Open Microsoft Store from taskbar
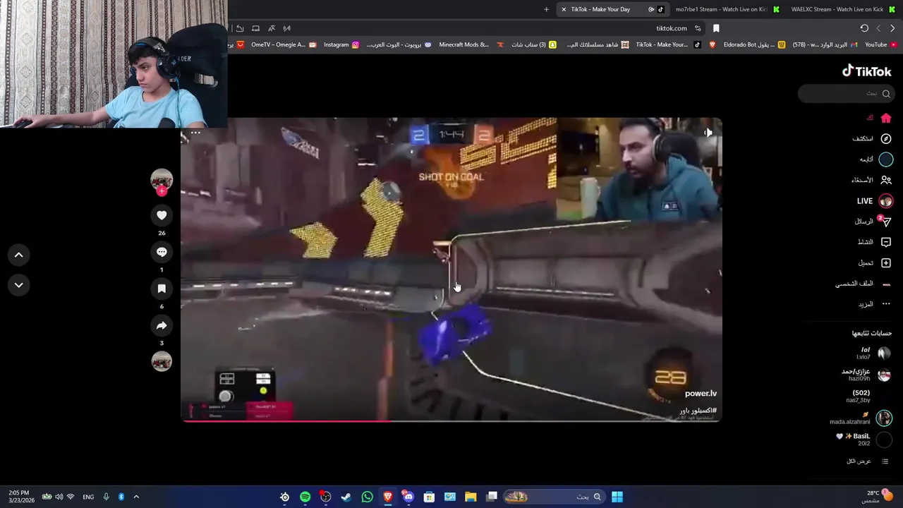The height and width of the screenshot is (508, 903). [x=429, y=497]
